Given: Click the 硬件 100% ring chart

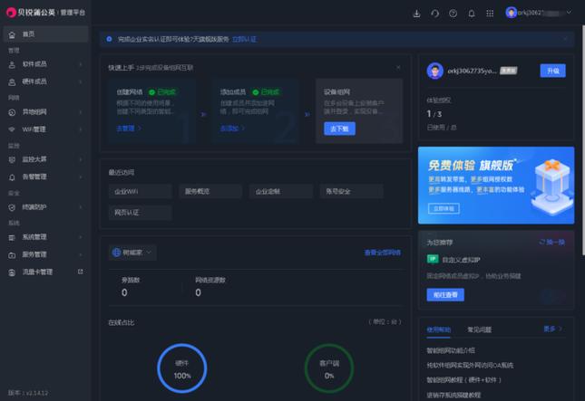Looking at the screenshot, I should click(x=182, y=368).
